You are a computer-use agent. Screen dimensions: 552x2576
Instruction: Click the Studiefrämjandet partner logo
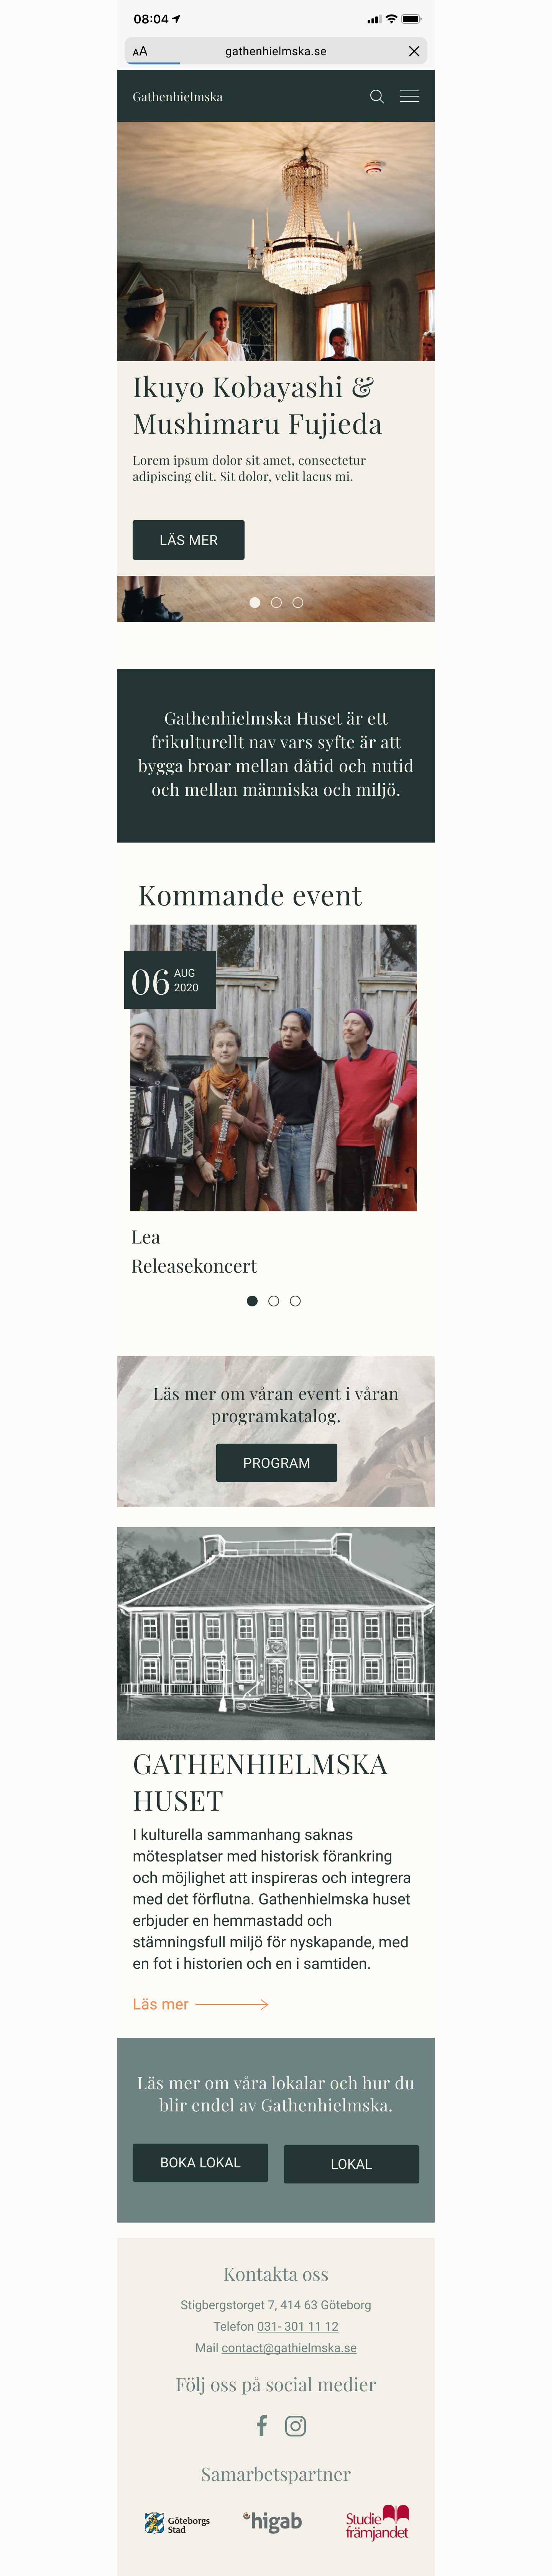pos(377,2522)
